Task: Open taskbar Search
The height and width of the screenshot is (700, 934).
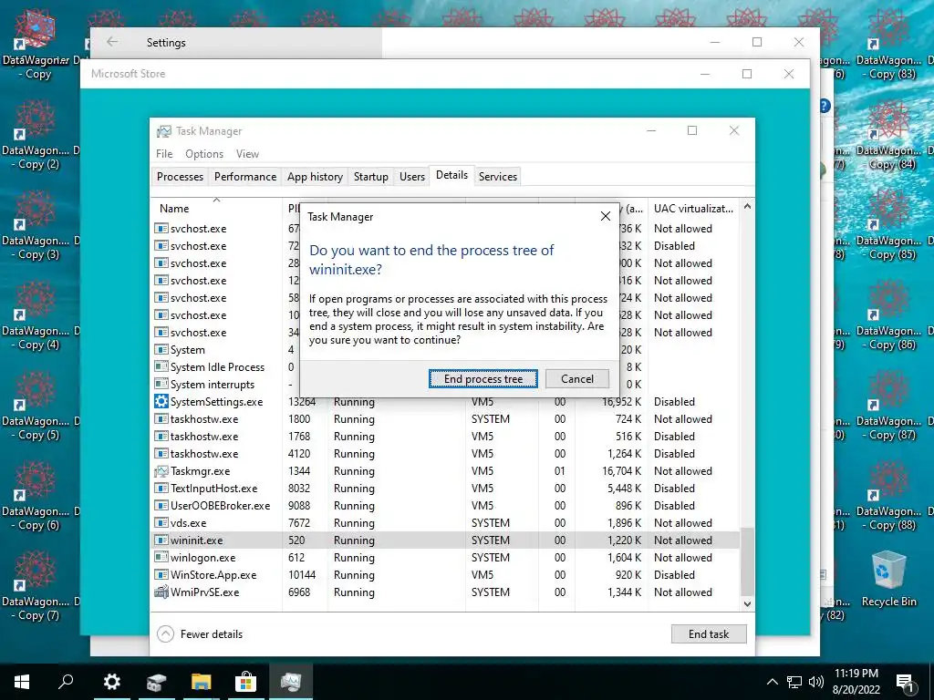Action: point(66,682)
